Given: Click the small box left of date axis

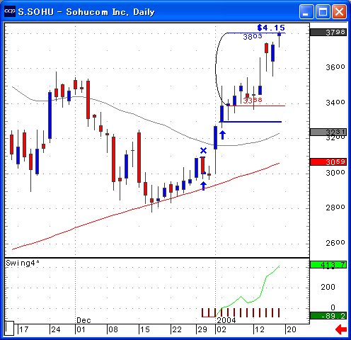Looking at the screenshot, I should (x=9, y=329).
